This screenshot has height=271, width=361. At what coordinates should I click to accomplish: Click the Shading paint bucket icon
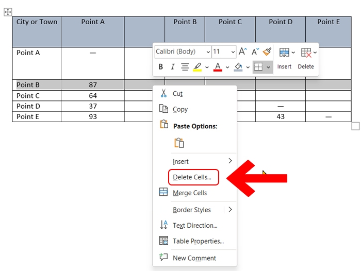(238, 67)
